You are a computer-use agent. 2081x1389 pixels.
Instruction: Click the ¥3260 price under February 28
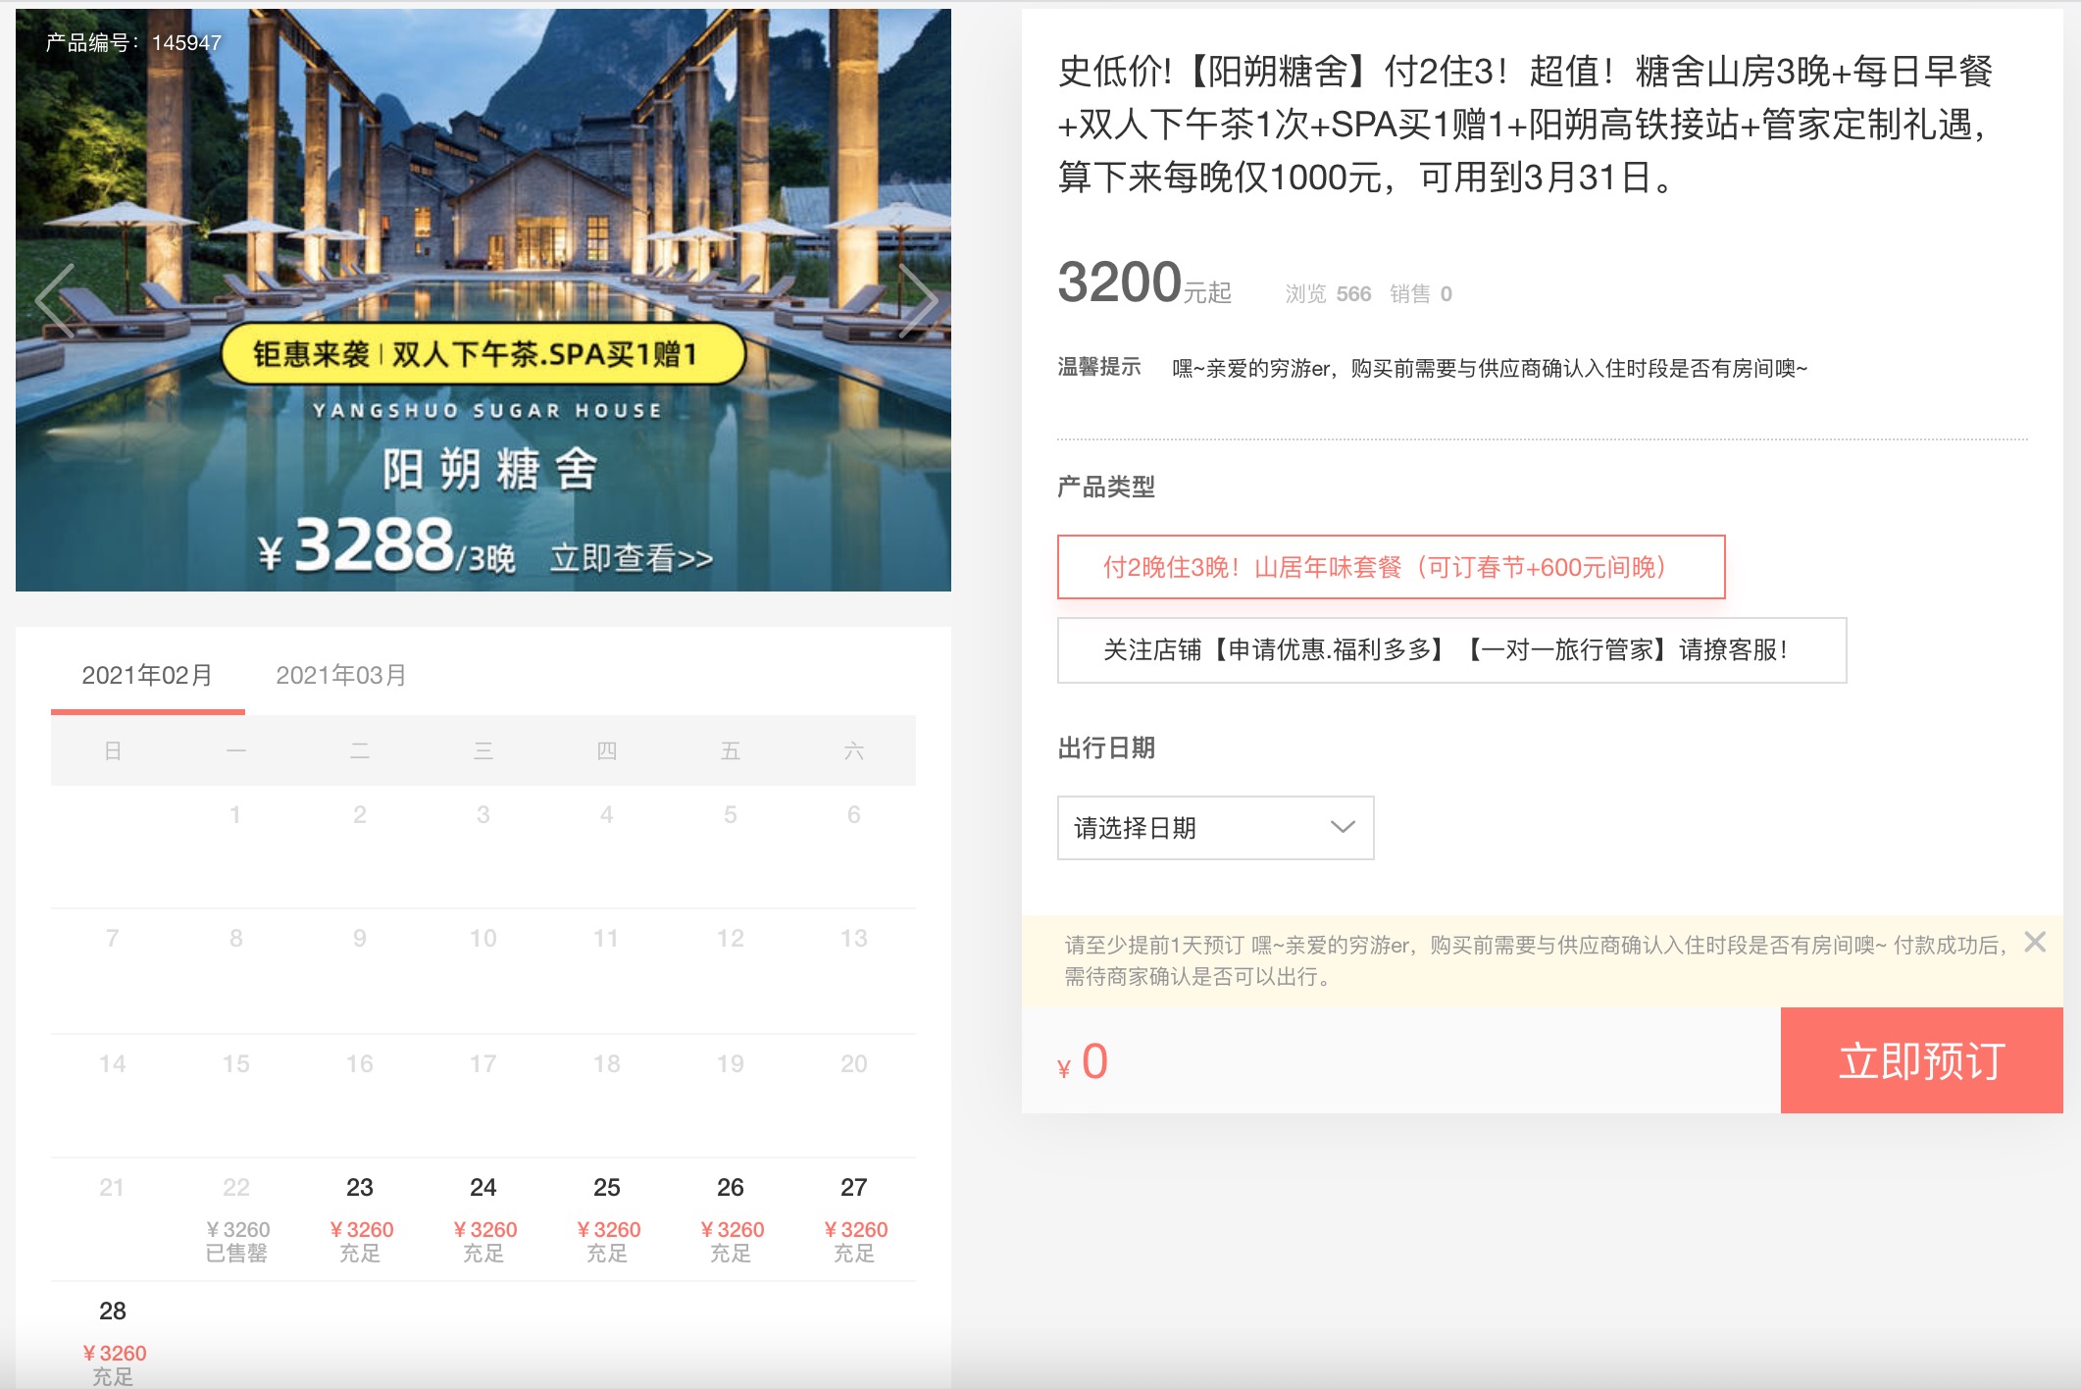click(x=114, y=1353)
